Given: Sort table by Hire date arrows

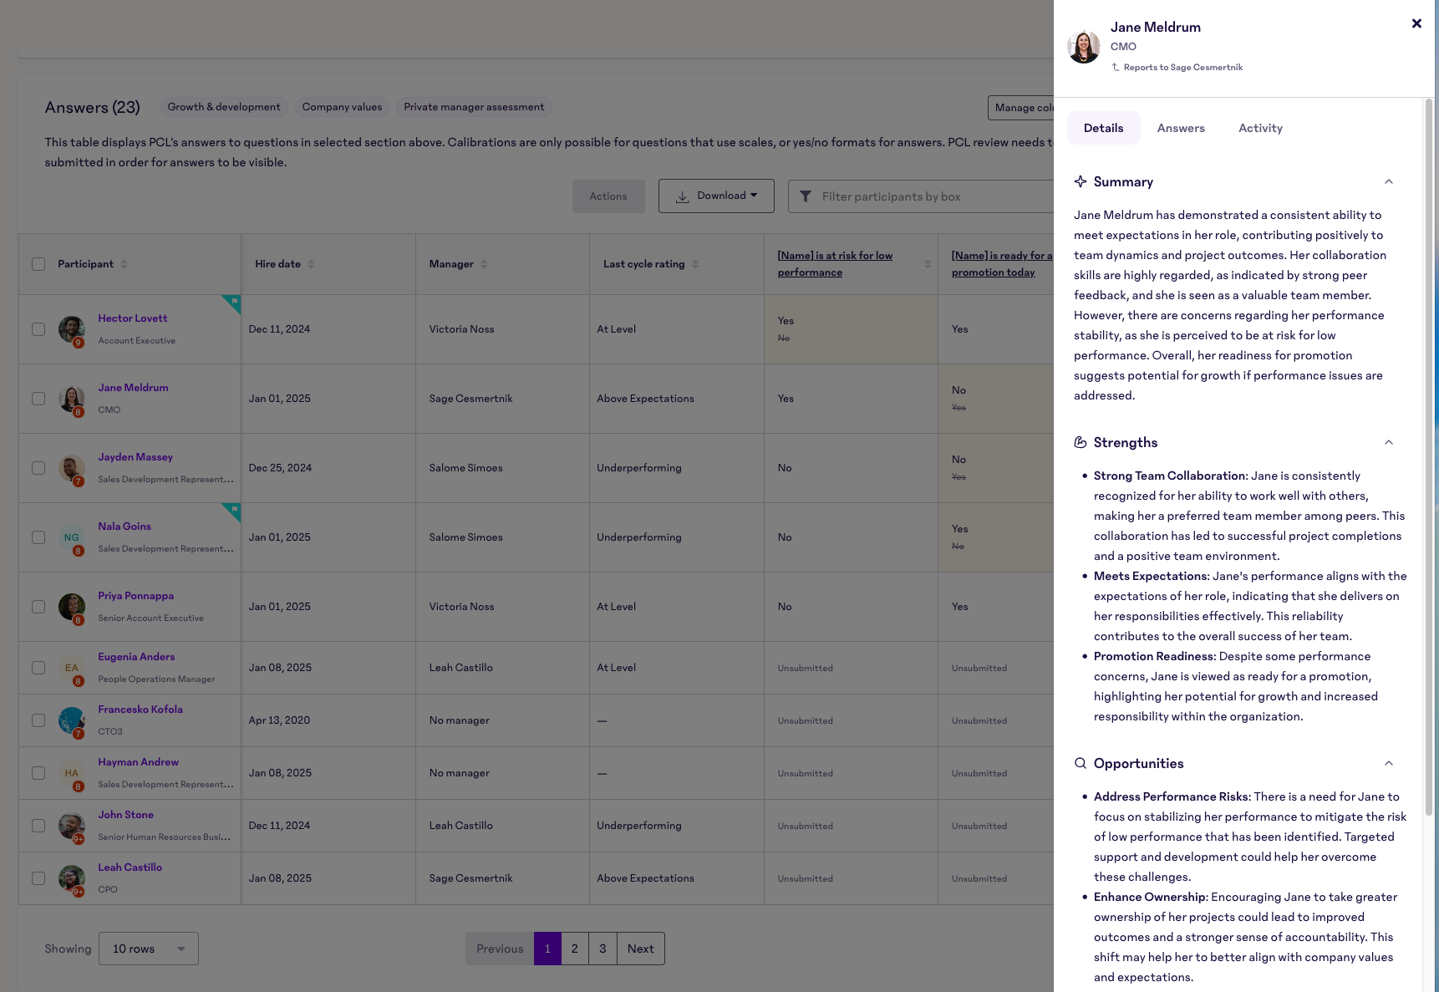Looking at the screenshot, I should (x=311, y=264).
